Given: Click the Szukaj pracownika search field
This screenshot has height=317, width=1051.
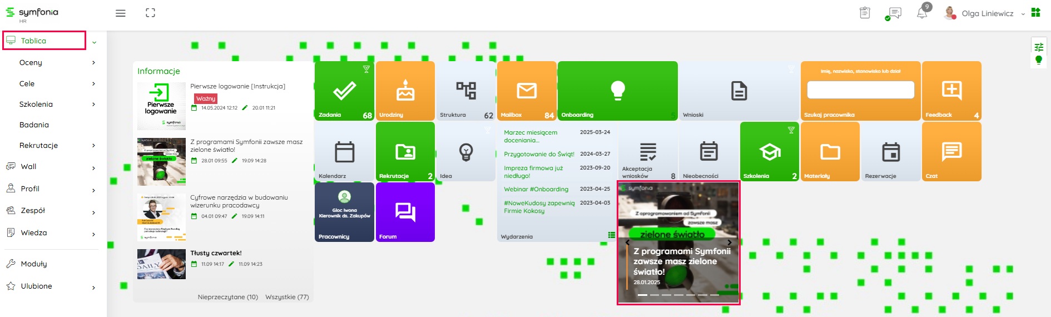Looking at the screenshot, I should click(860, 90).
